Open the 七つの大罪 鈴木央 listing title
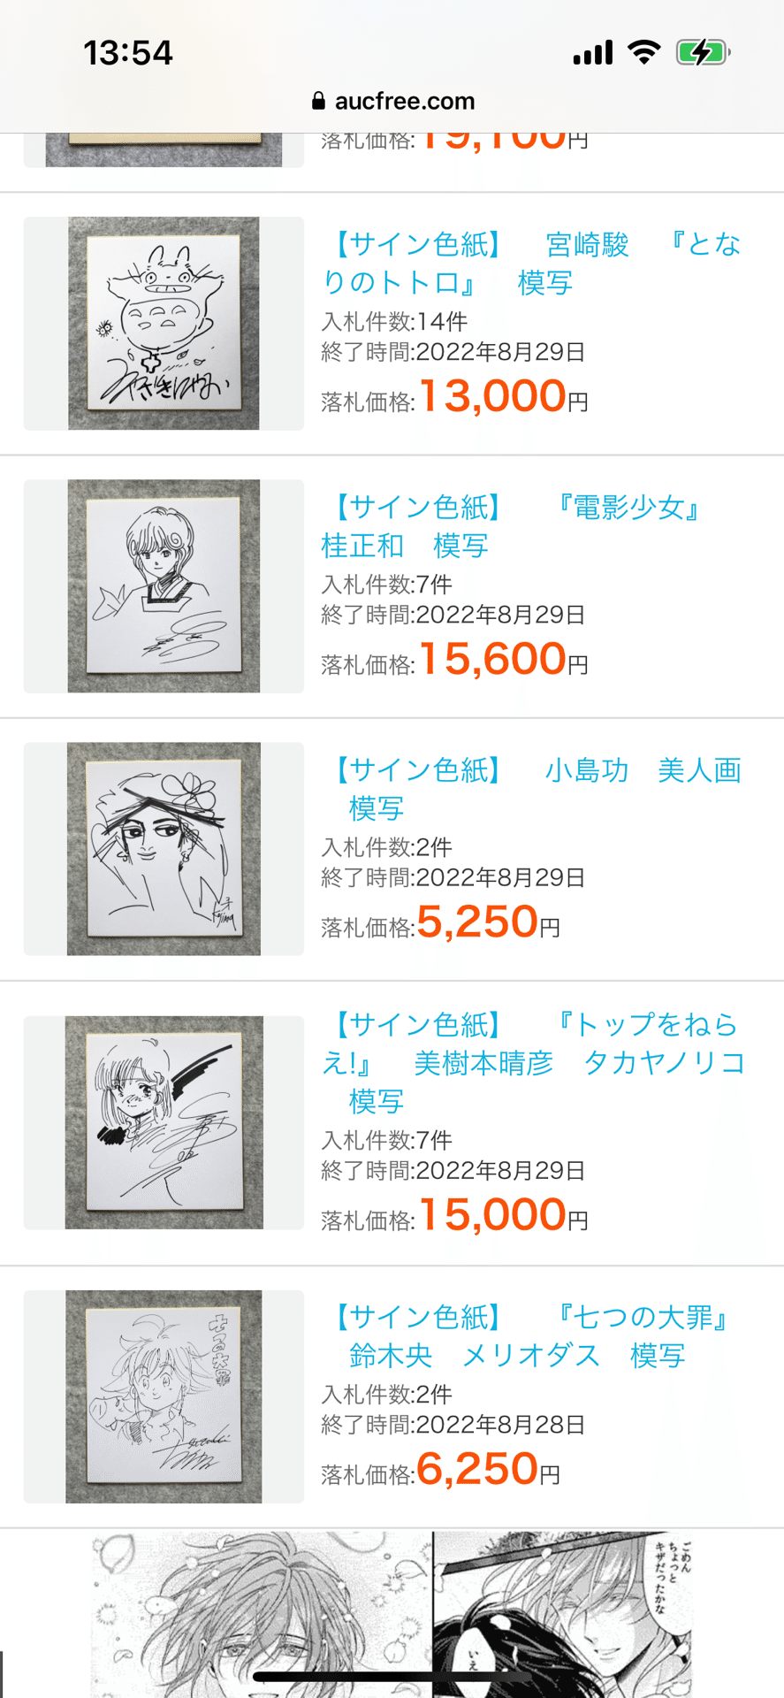Screen dimensions: 784x1698 click(x=530, y=1336)
